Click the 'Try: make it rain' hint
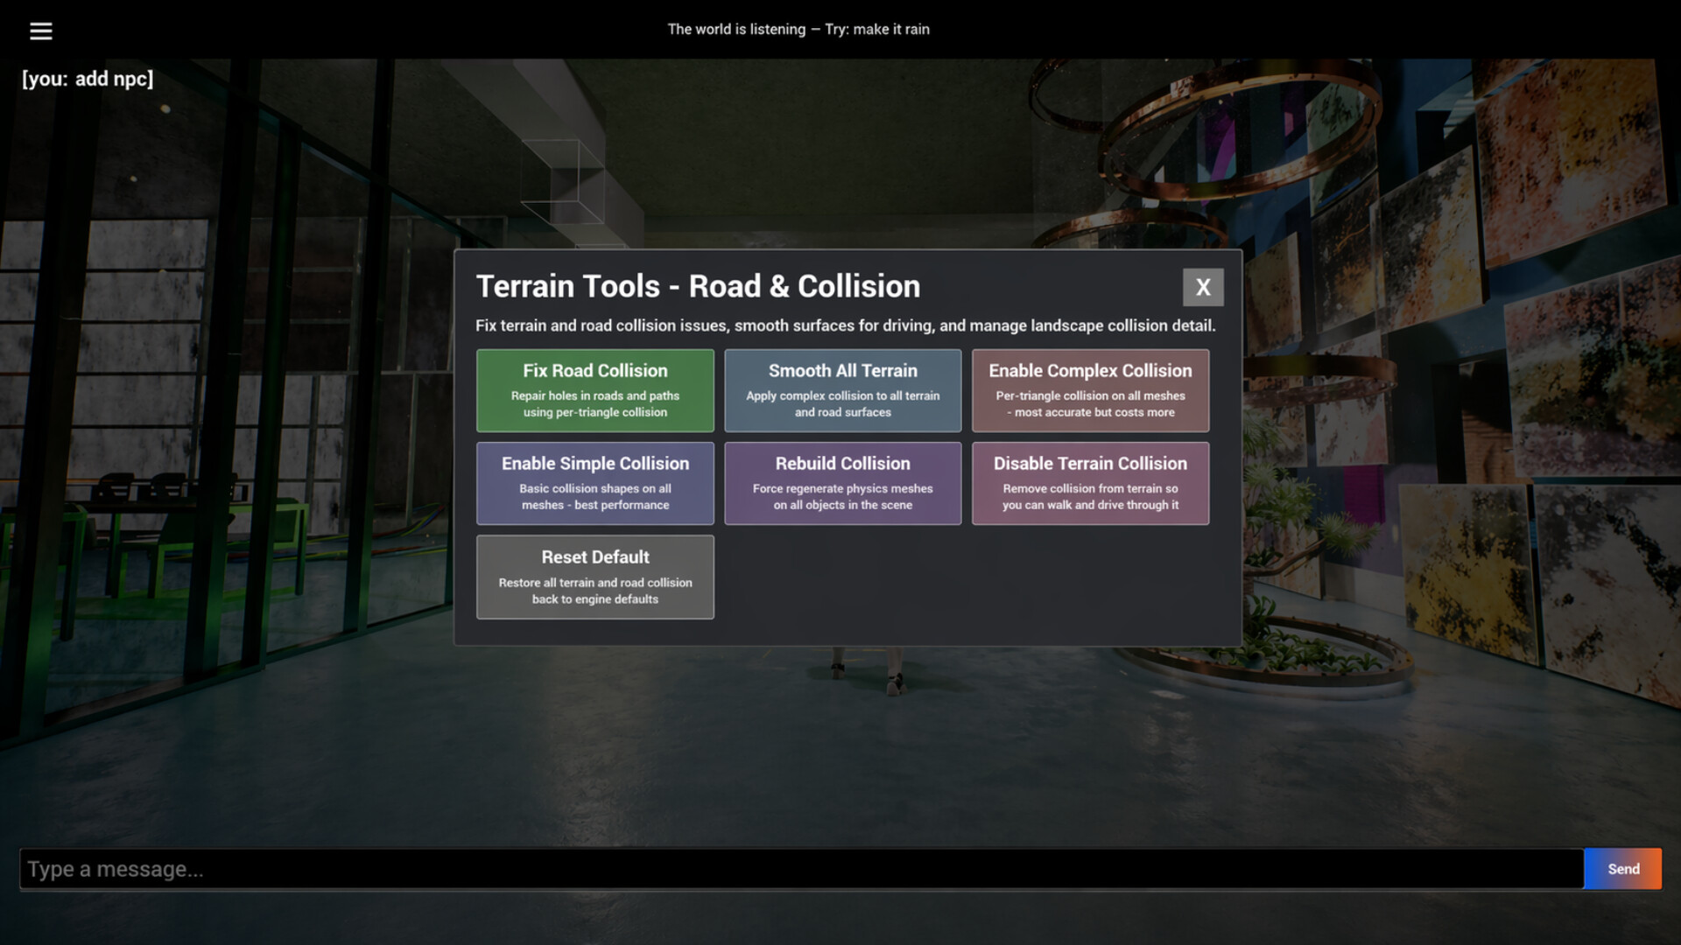This screenshot has height=945, width=1681. point(876,29)
